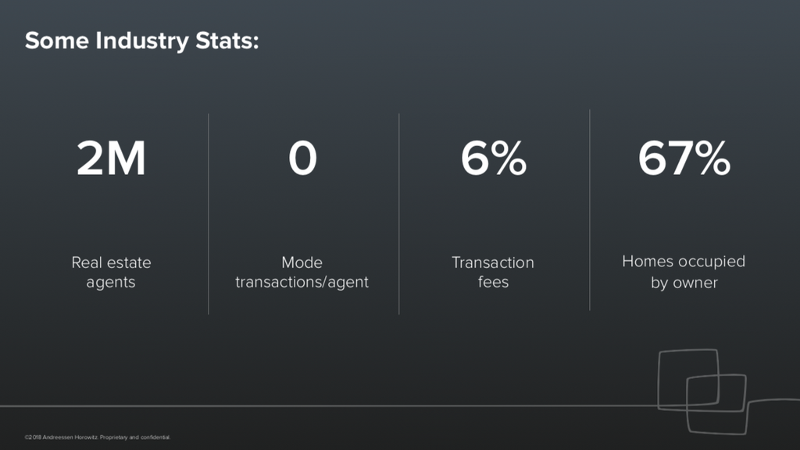Click the "Real estate agents" label
The image size is (800, 450).
(x=111, y=272)
